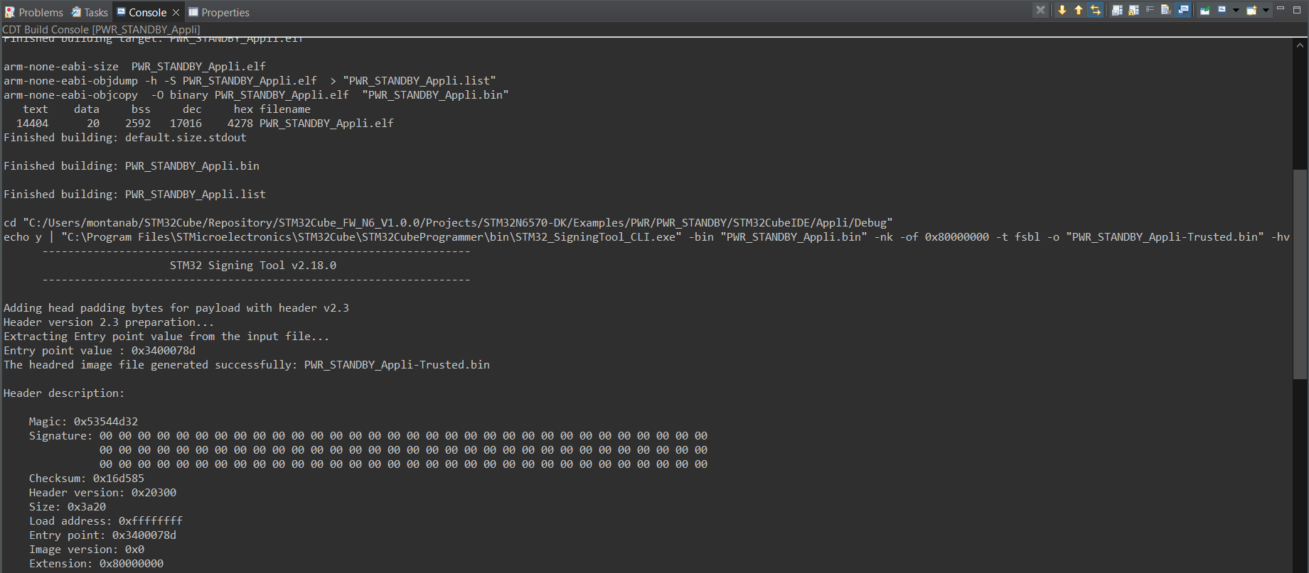Image resolution: width=1309 pixels, height=573 pixels.
Task: Go to the previous build error
Action: click(x=1079, y=10)
